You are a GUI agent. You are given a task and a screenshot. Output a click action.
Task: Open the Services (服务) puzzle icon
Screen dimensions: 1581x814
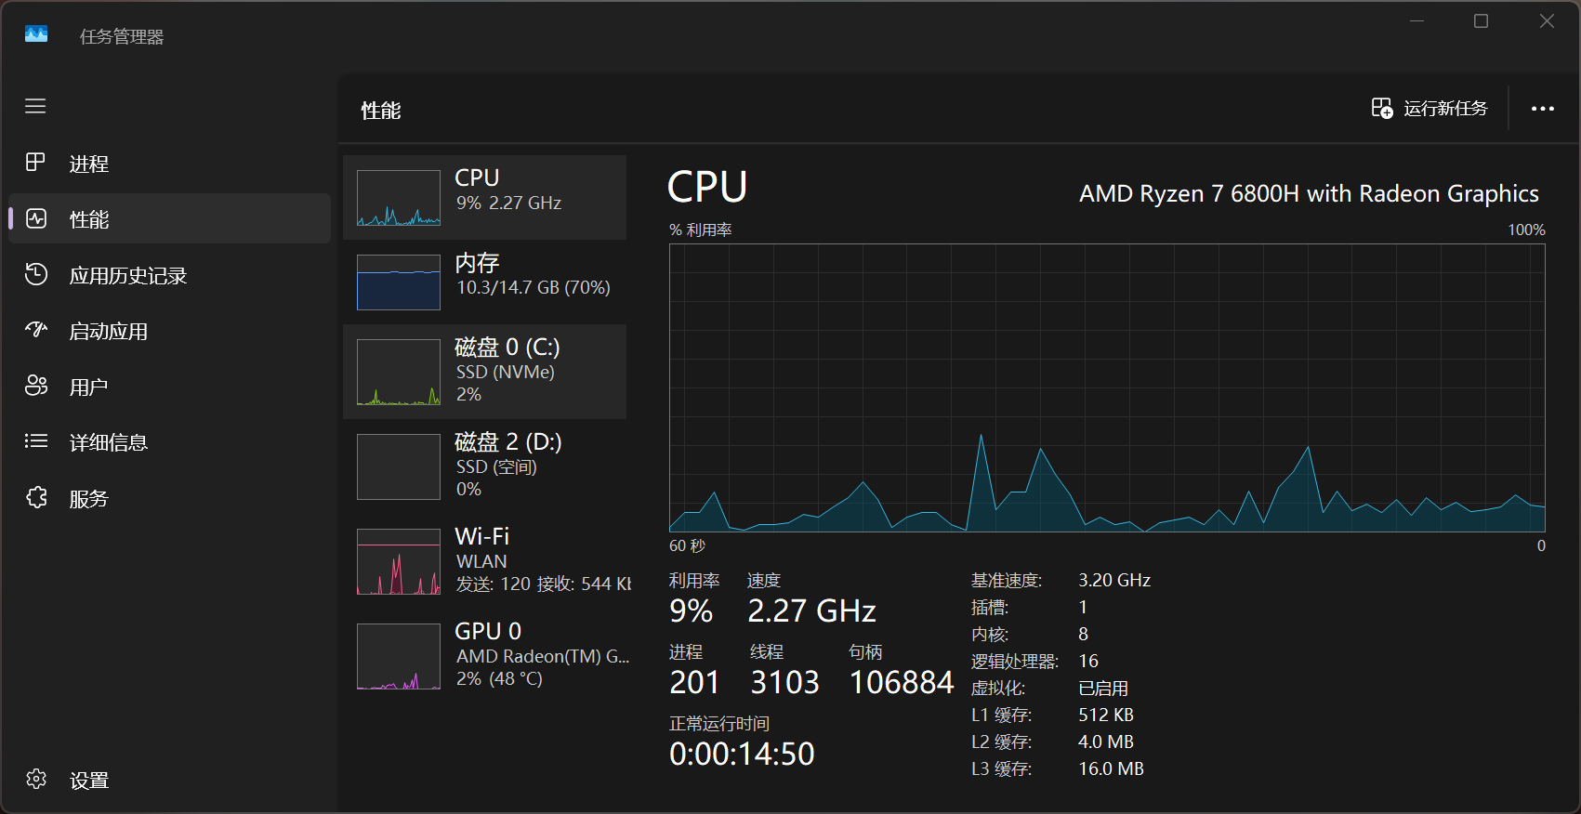pyautogui.click(x=36, y=498)
